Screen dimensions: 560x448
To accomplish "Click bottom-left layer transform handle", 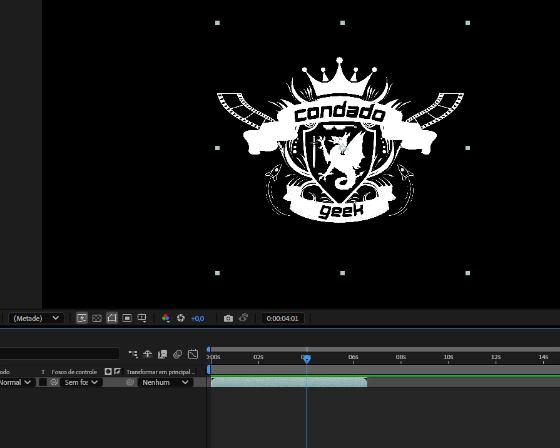I will 218,273.
